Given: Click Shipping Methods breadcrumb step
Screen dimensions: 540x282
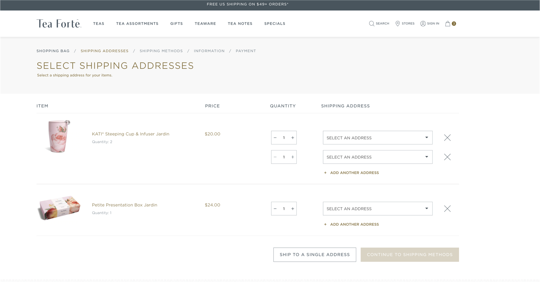Looking at the screenshot, I should (x=161, y=51).
